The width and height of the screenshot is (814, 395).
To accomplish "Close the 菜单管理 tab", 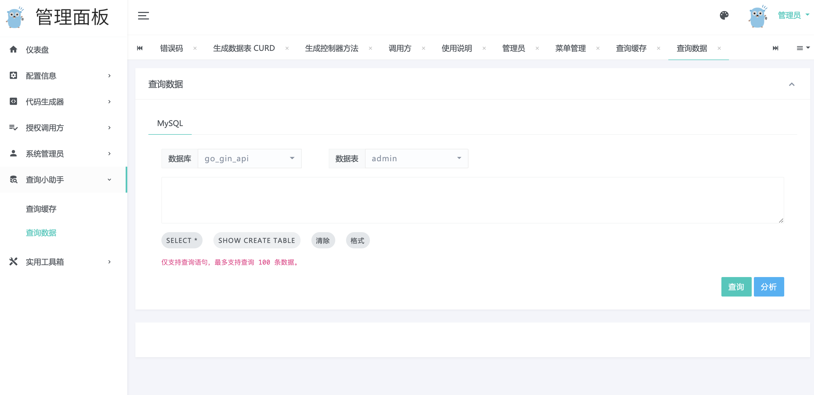I will click(598, 48).
